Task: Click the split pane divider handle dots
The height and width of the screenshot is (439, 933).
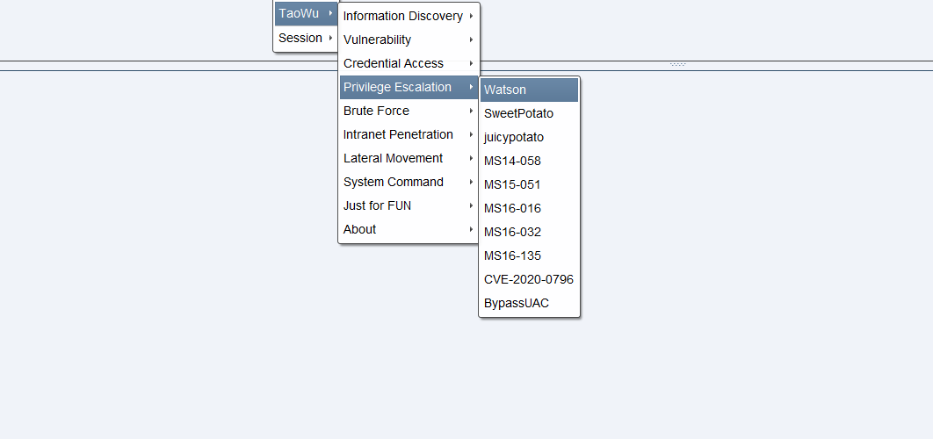Action: click(677, 64)
